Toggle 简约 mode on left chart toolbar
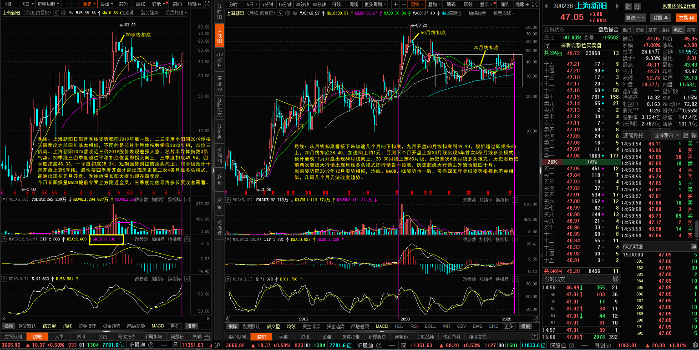The height and width of the screenshot is (350, 699). 177,4
